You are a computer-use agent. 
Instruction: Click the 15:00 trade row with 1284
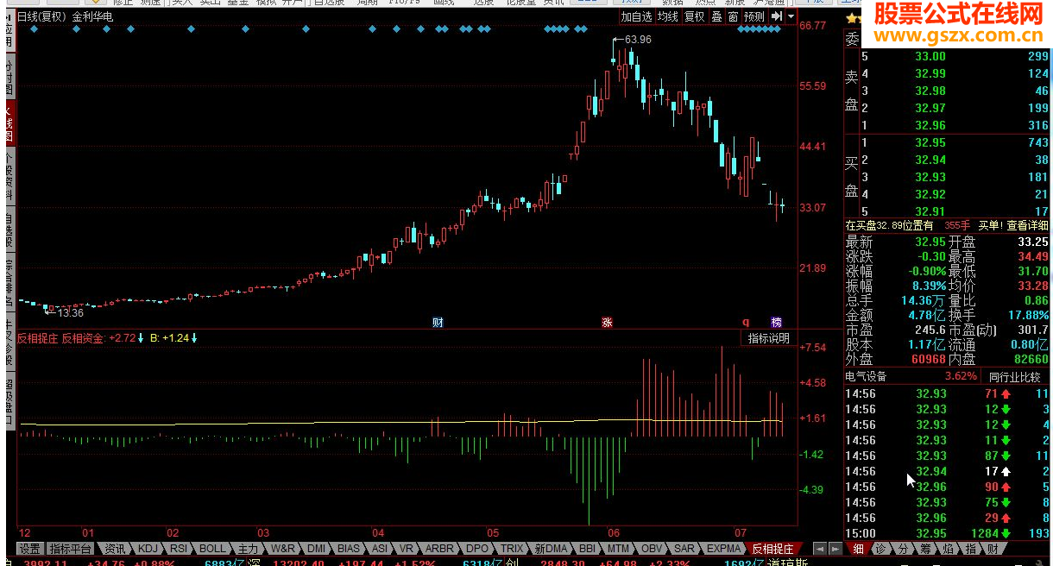947,533
